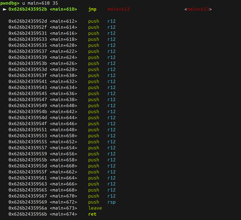Select the r12 operand on main+650 line
This screenshot has height=220, width=241.
tap(111, 136)
